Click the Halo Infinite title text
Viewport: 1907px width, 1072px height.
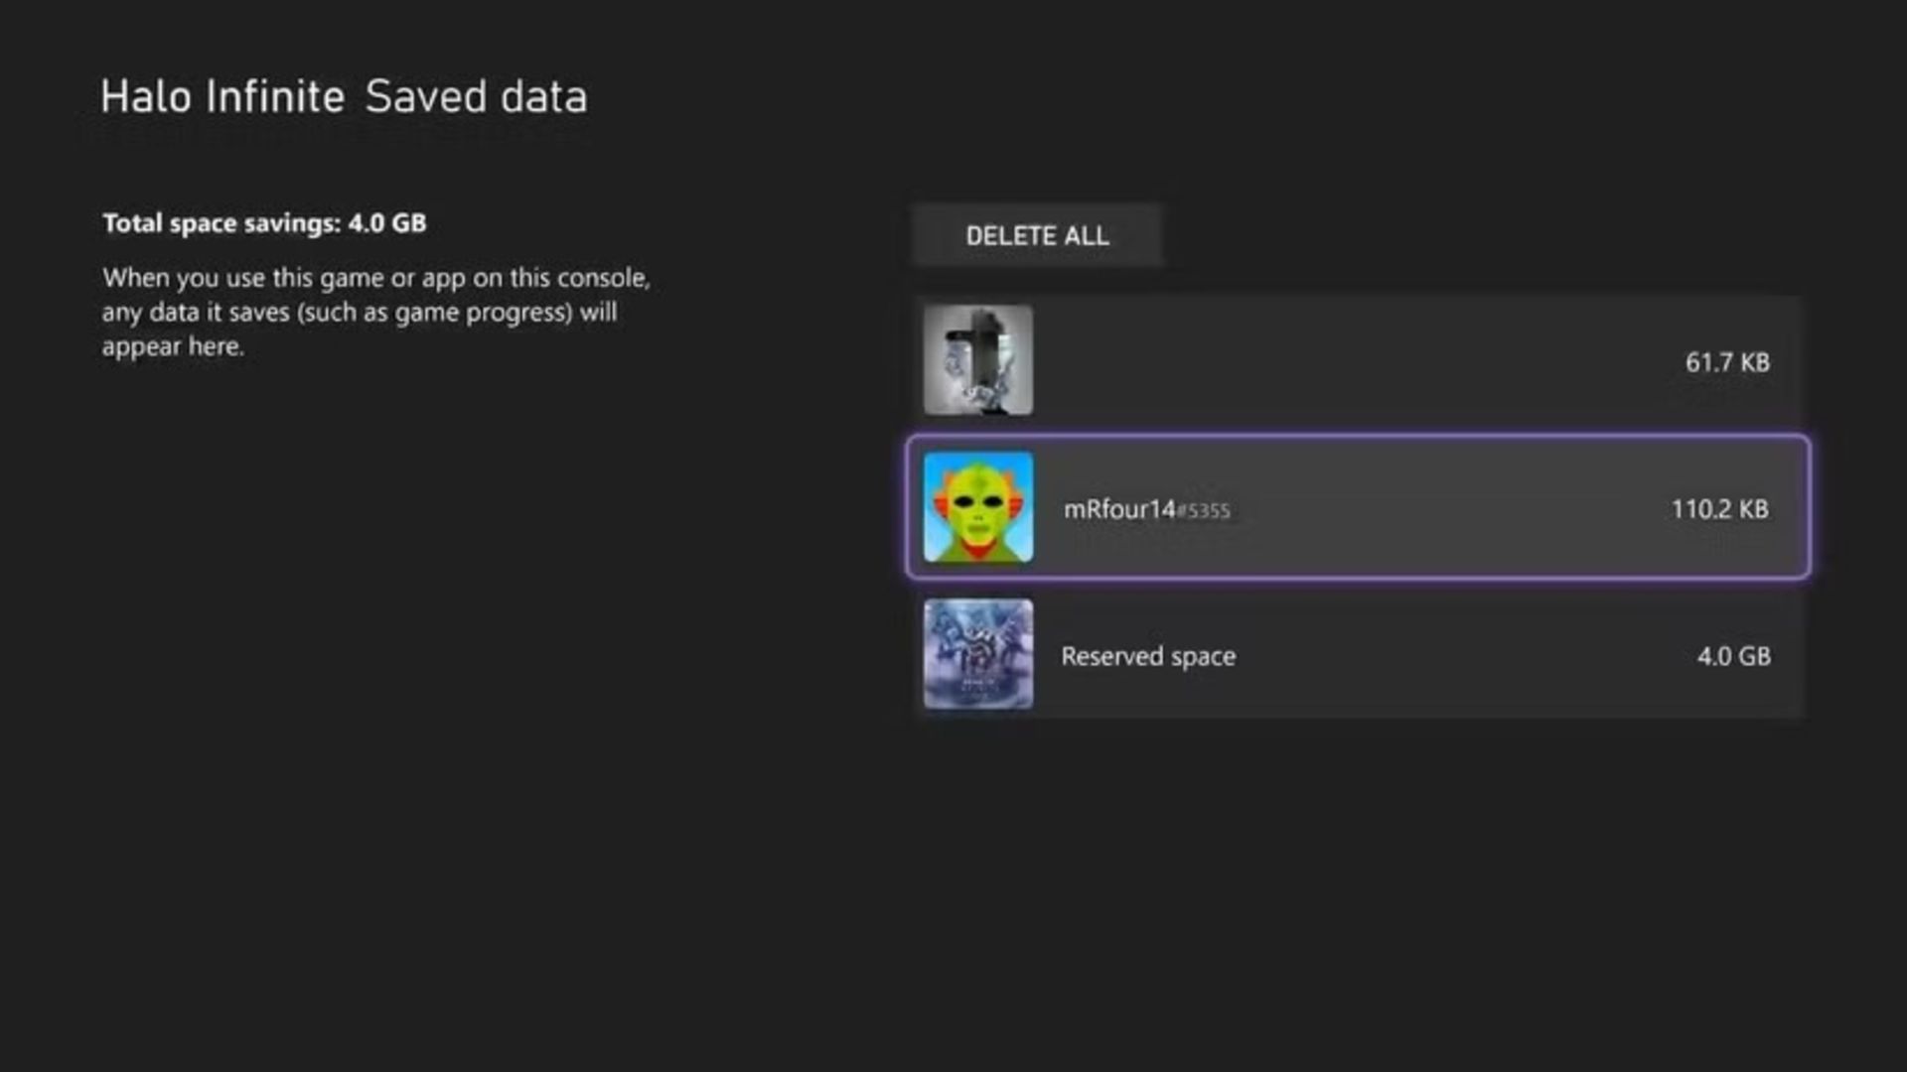tap(222, 97)
